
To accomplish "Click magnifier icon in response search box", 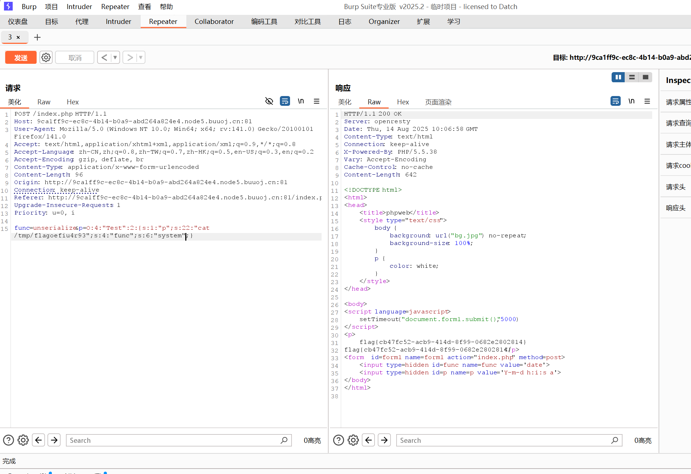I will [x=615, y=440].
